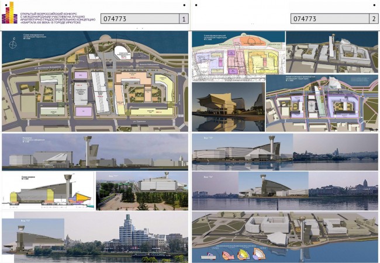The height and width of the screenshot is (263, 380).
Task: Open the embankment elevation panorama with tower
Action: 95,152
